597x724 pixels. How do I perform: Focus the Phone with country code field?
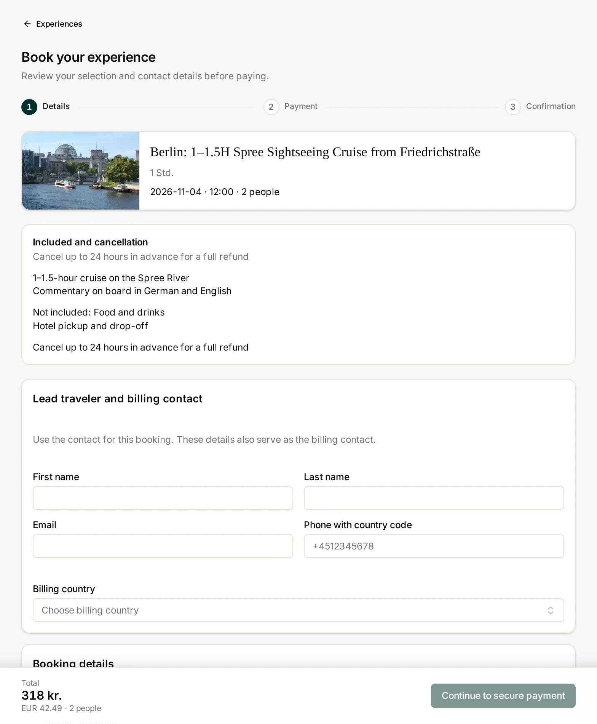pyautogui.click(x=434, y=546)
